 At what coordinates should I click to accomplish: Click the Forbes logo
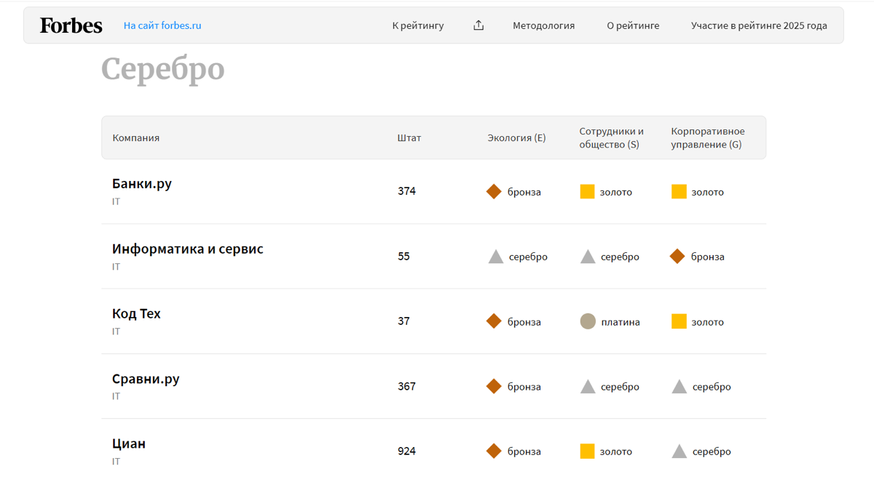(x=71, y=25)
